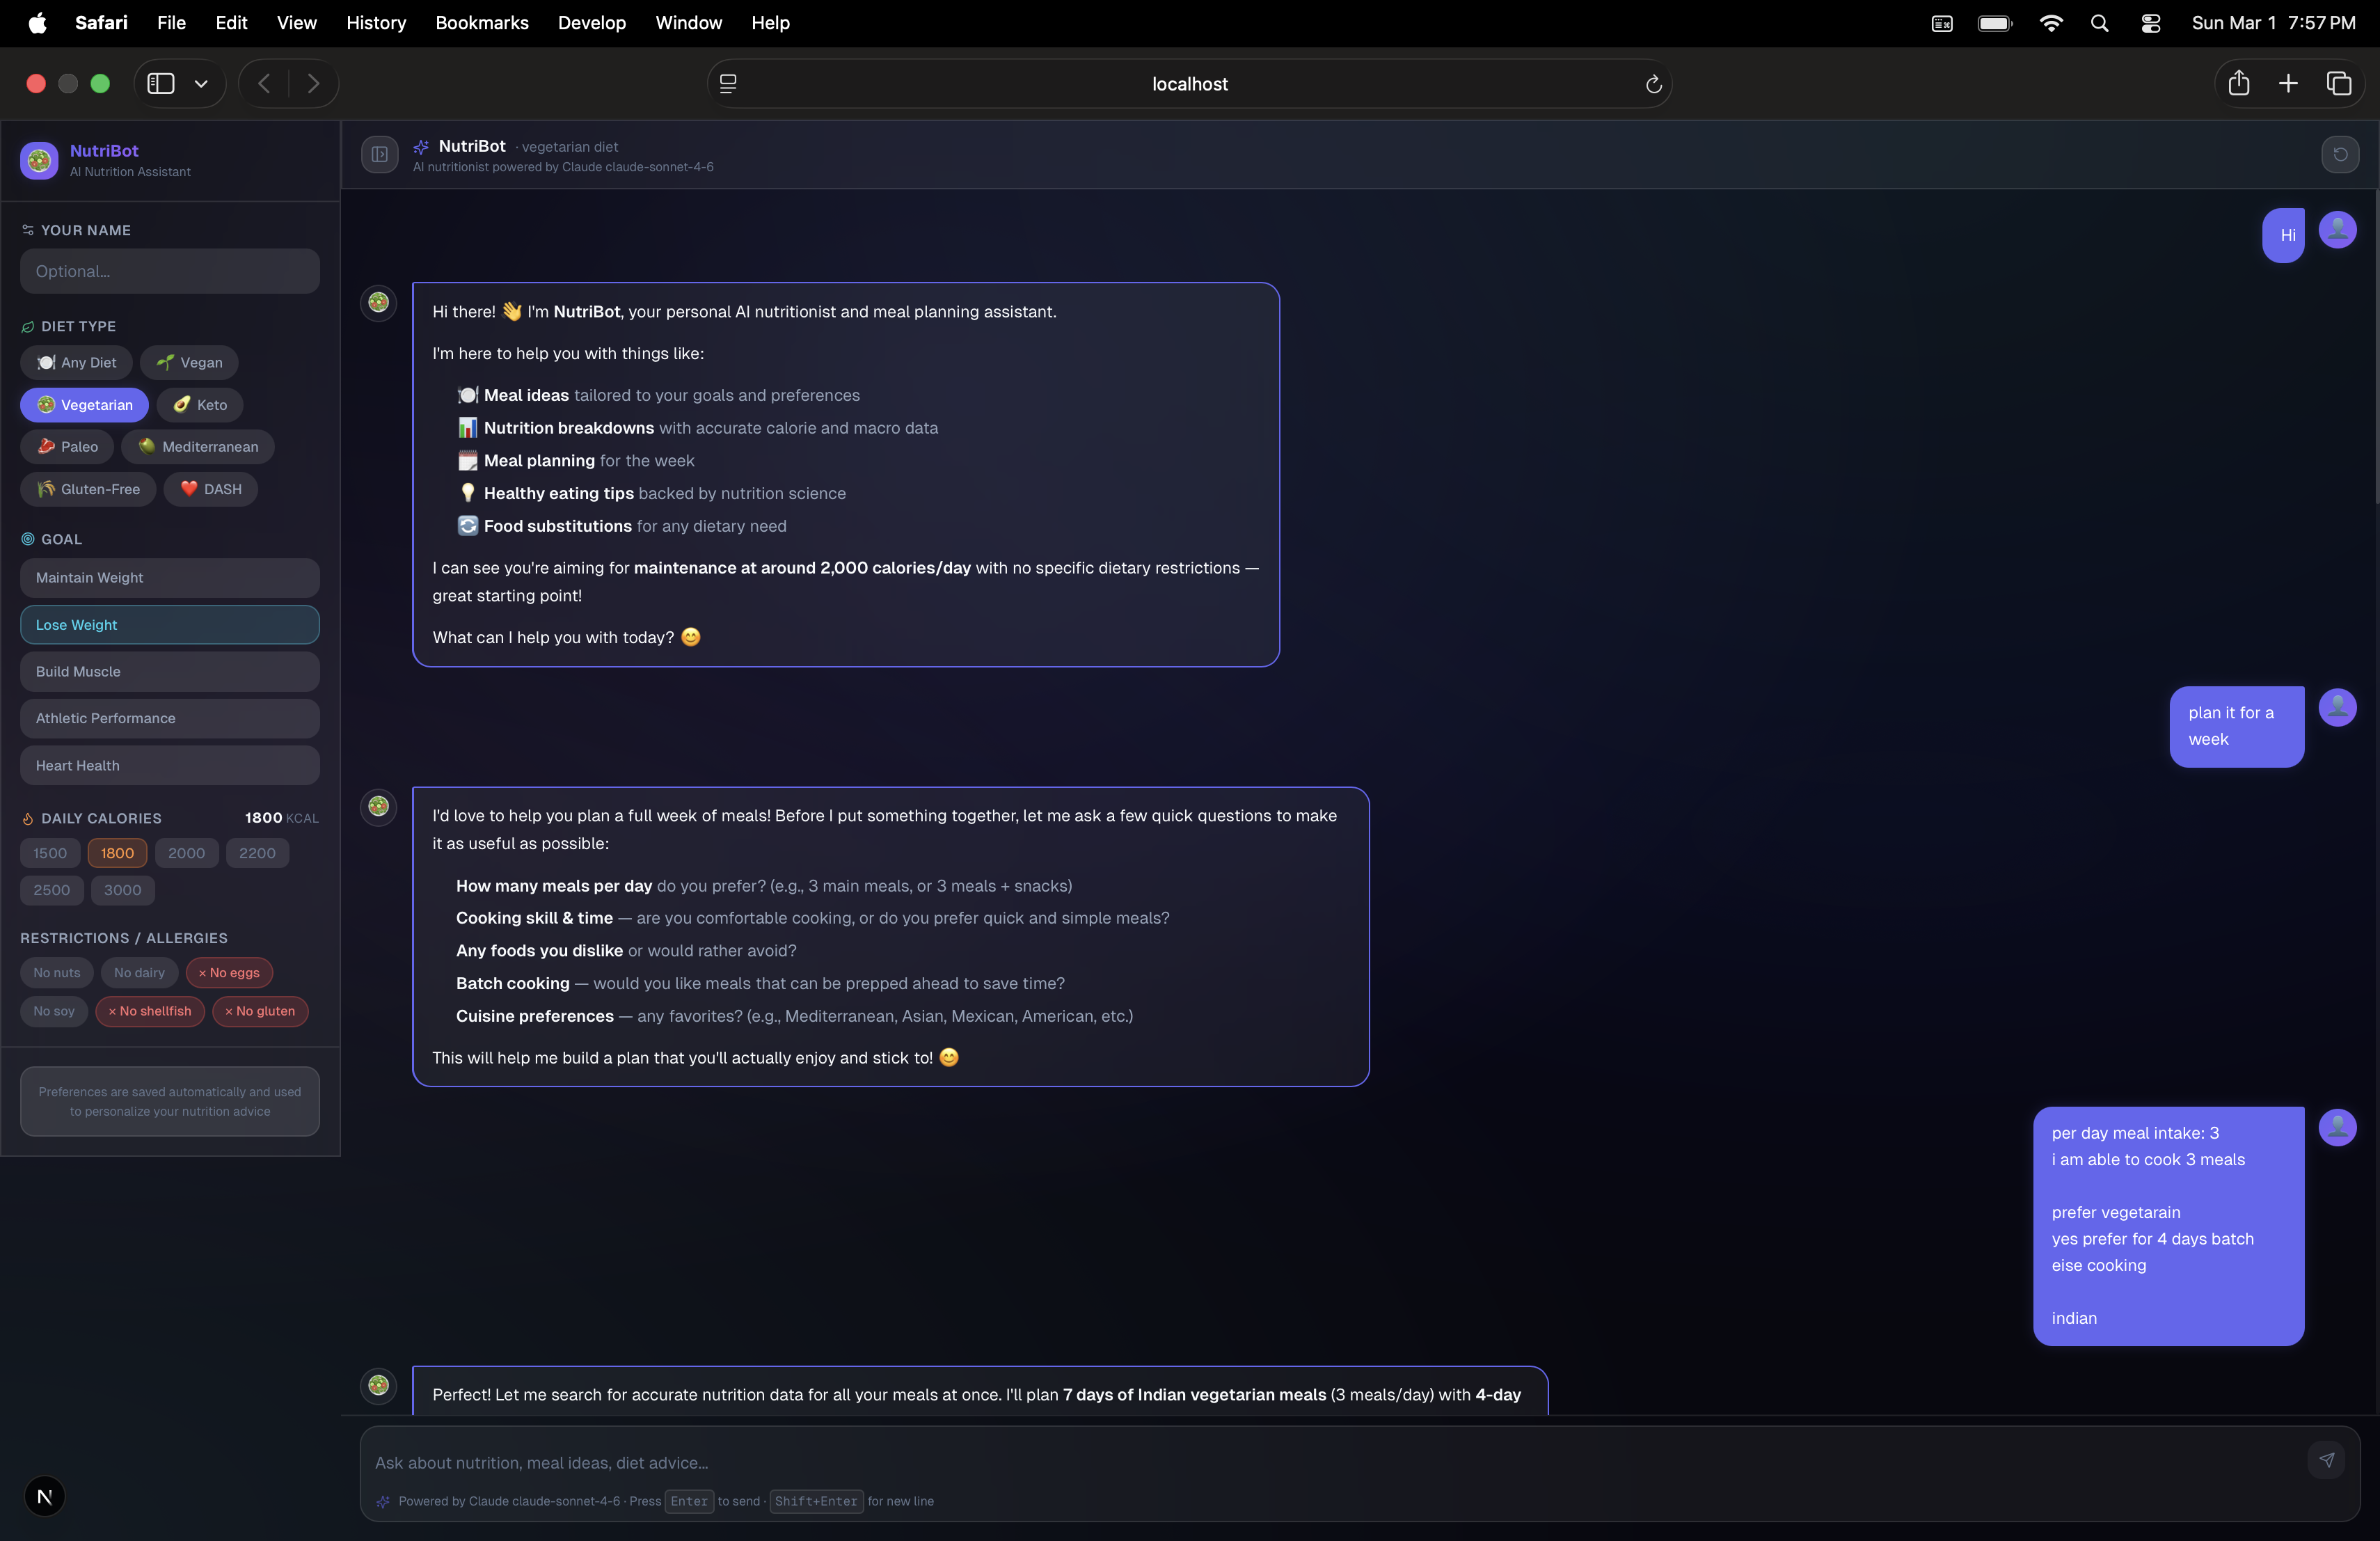Open Spotlight search in the menu bar
2380x1541 pixels.
(2099, 23)
